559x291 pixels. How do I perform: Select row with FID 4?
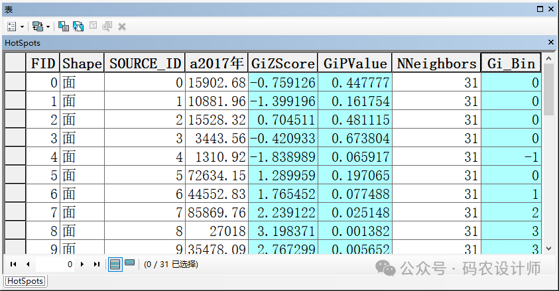[x=15, y=158]
